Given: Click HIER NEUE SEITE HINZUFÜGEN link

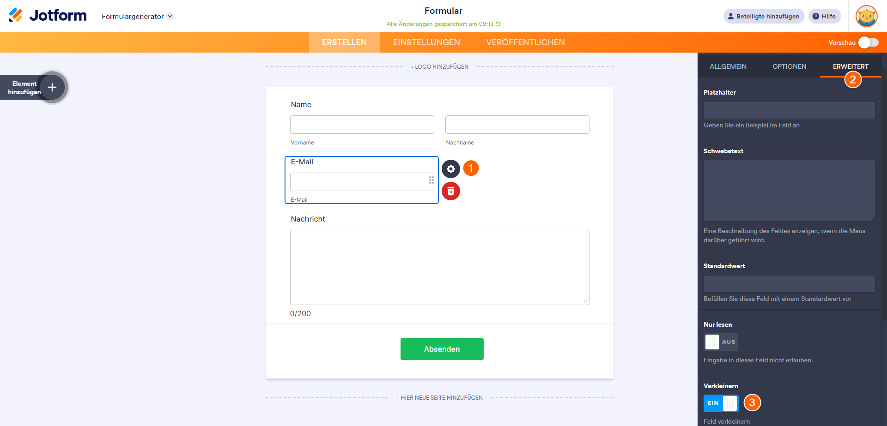Looking at the screenshot, I should pyautogui.click(x=440, y=398).
